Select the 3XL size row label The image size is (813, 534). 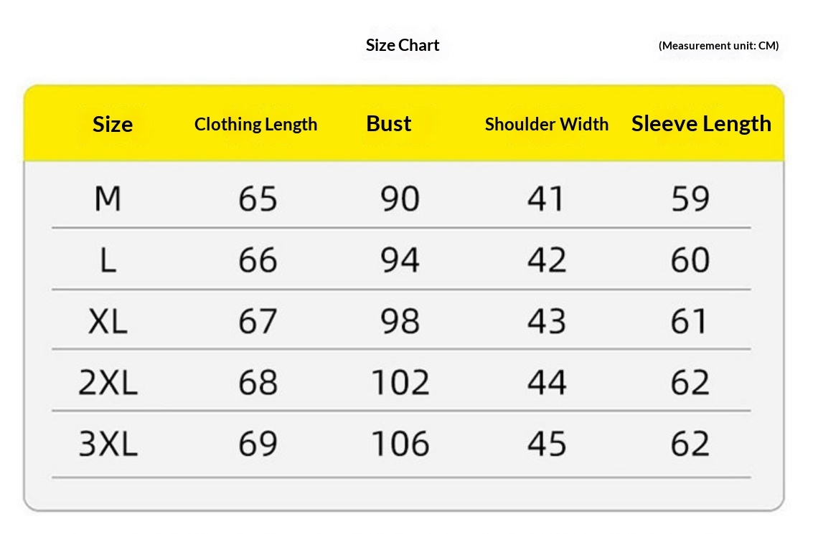click(108, 444)
